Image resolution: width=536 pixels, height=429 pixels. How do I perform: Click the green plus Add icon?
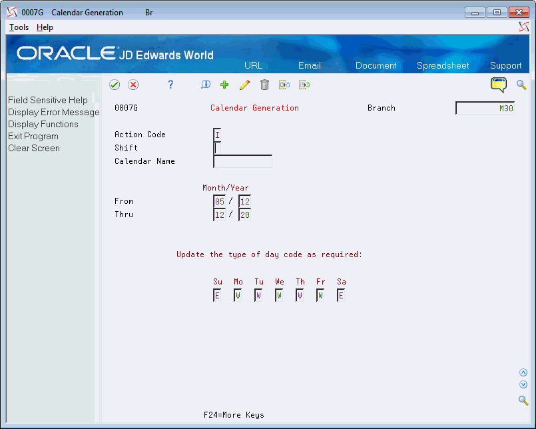[224, 85]
